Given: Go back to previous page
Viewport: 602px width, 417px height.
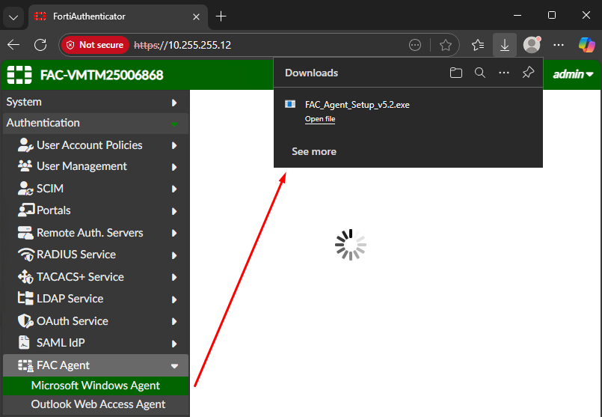Looking at the screenshot, I should 13,45.
